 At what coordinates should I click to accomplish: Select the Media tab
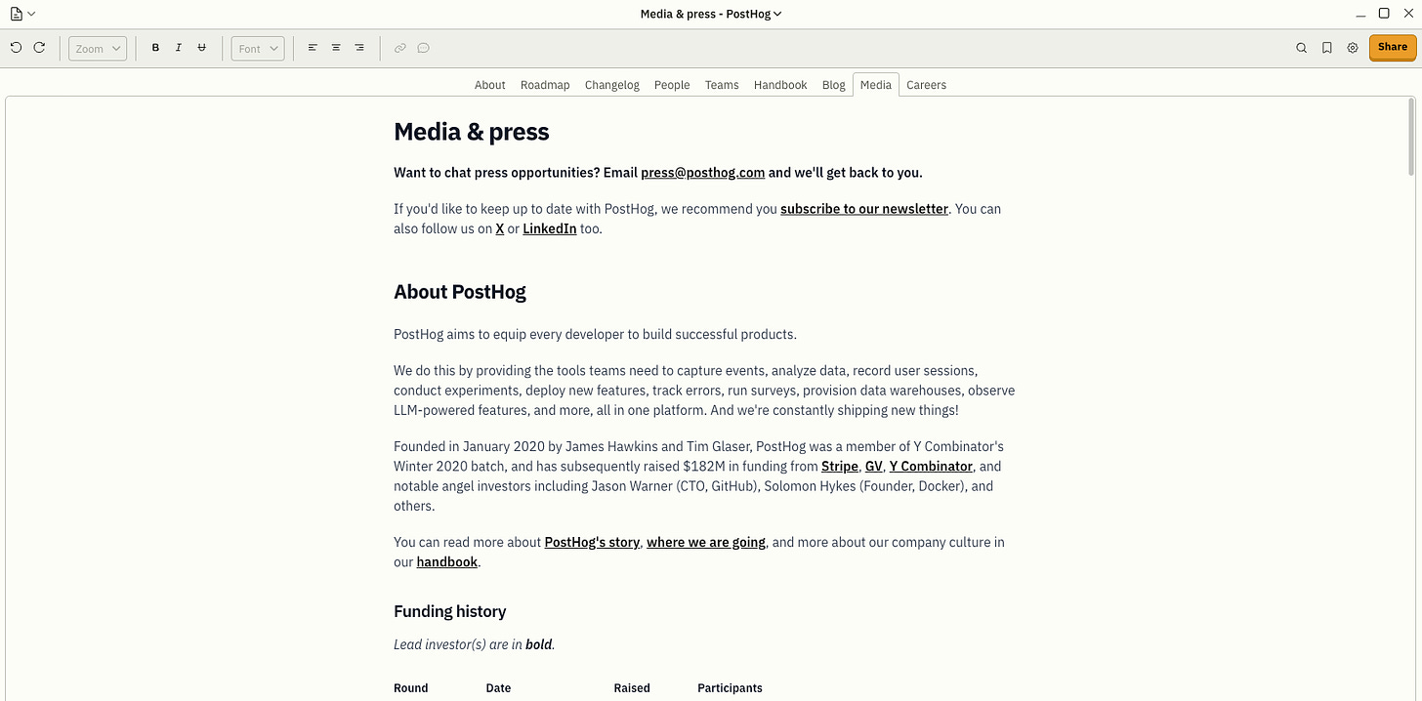coord(876,85)
